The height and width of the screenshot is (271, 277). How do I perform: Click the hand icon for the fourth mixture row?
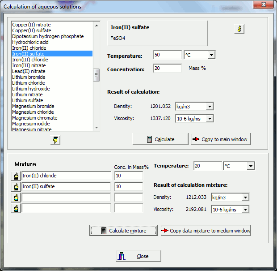tap(16, 208)
